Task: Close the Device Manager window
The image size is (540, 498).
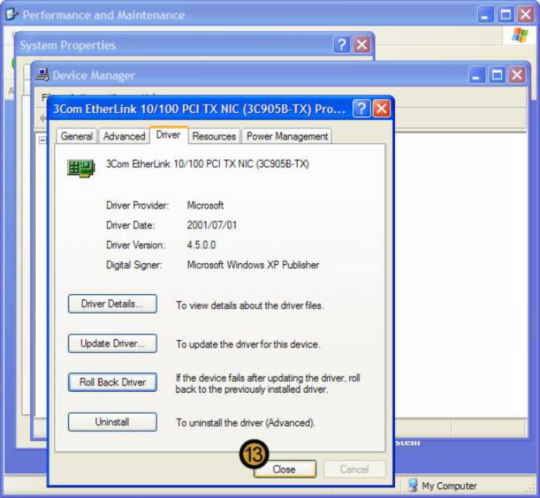Action: 517,75
